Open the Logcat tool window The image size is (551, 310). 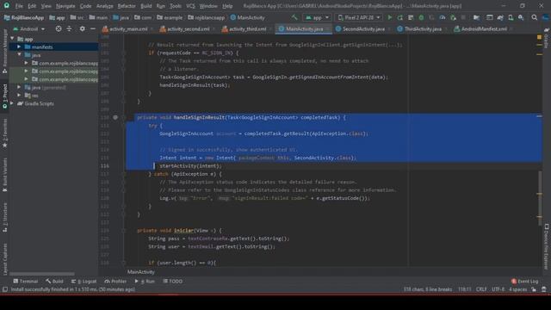pos(84,282)
